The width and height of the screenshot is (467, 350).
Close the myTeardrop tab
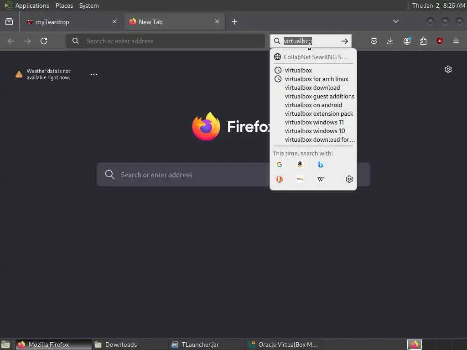(114, 21)
